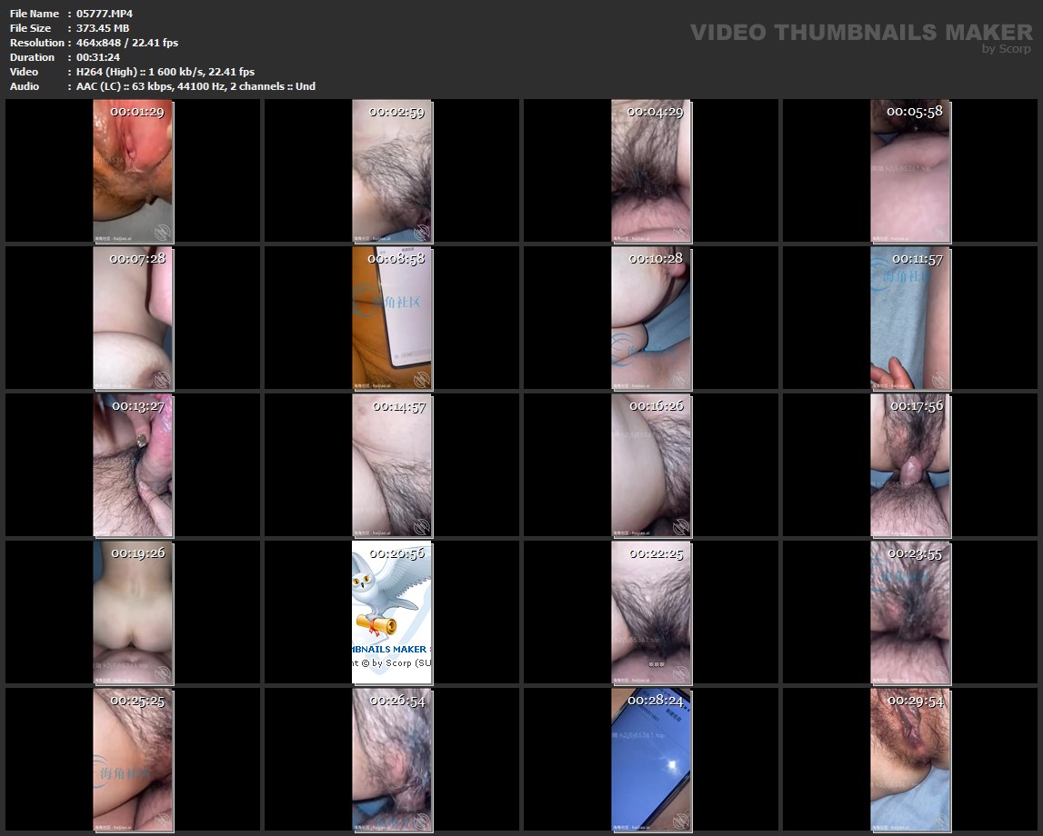Click the Duration 00:31:24 value
1043x836 pixels.
[98, 57]
